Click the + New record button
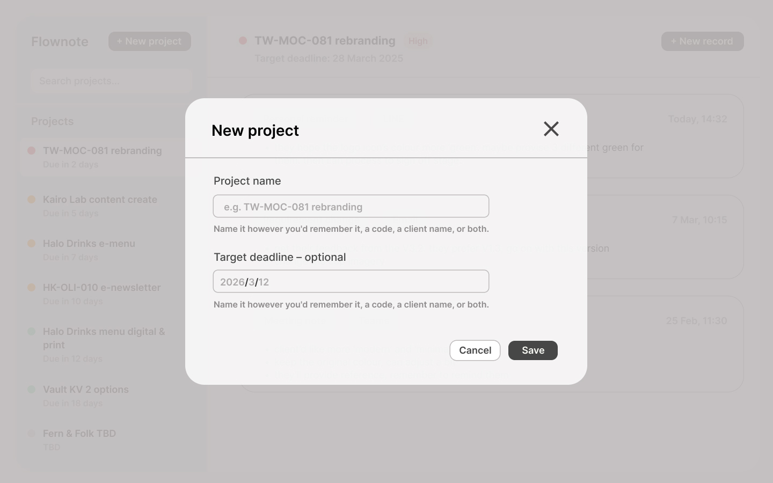 point(702,41)
